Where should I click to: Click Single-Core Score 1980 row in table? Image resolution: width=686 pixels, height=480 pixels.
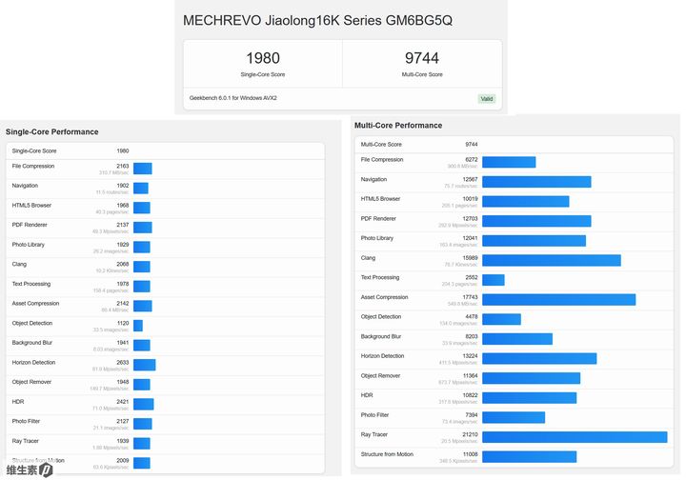coord(166,151)
